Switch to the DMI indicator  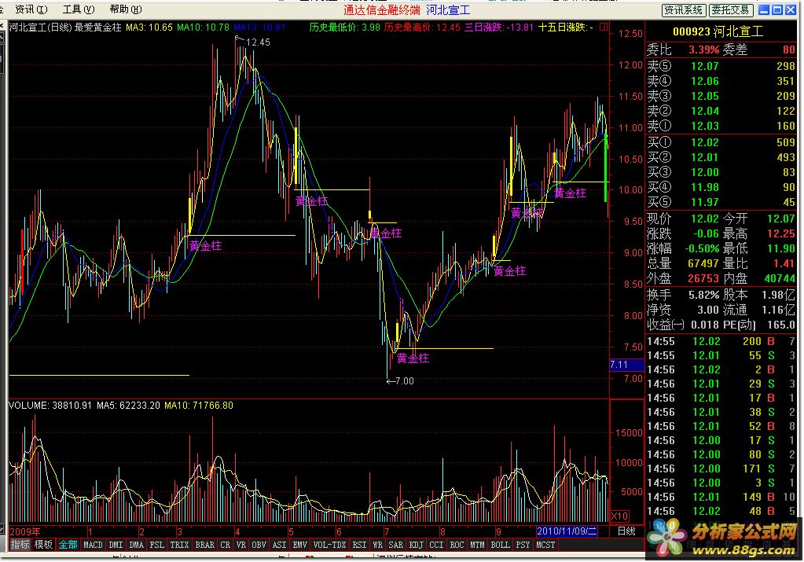(116, 545)
